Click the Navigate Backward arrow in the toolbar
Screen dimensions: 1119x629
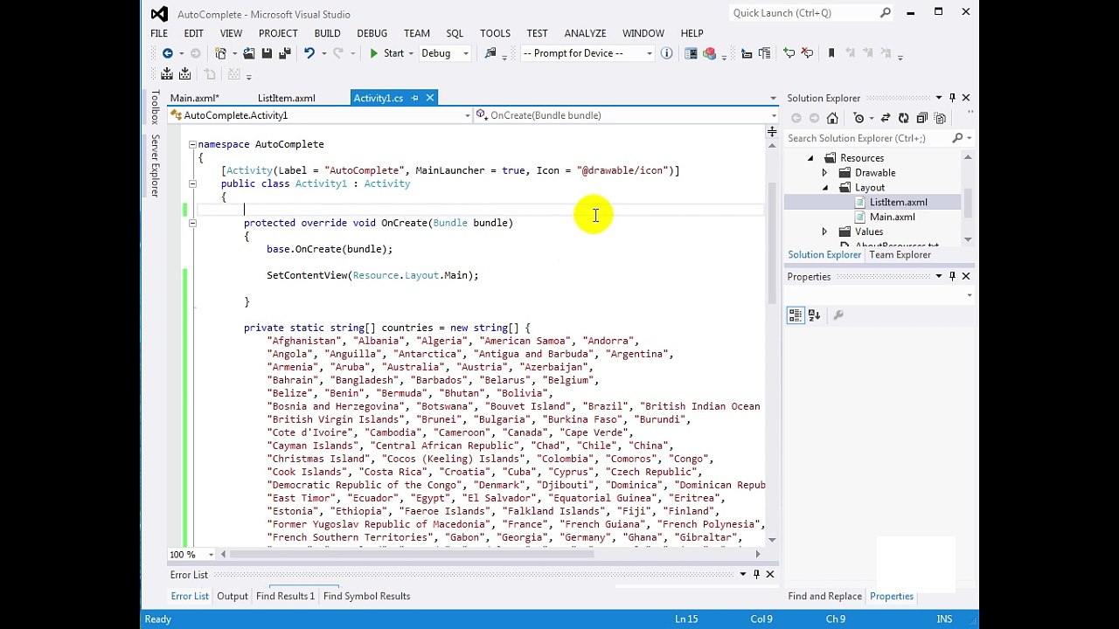coord(167,53)
